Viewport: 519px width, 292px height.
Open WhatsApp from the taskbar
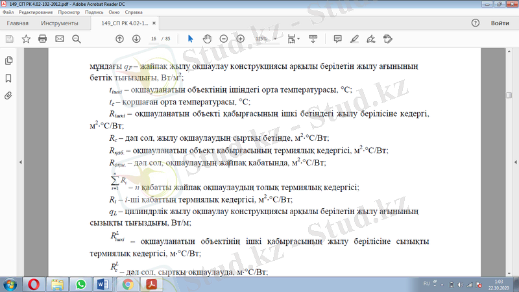point(80,284)
